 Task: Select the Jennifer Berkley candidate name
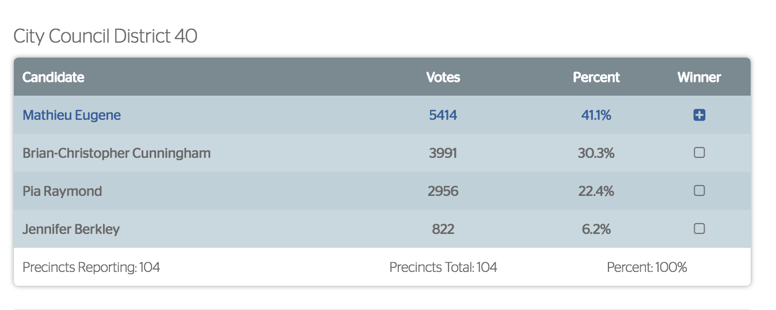[x=71, y=229]
